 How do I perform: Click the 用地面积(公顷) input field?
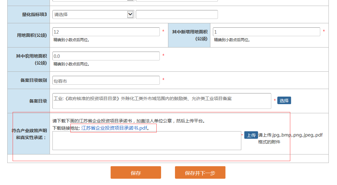pyautogui.click(x=106, y=32)
